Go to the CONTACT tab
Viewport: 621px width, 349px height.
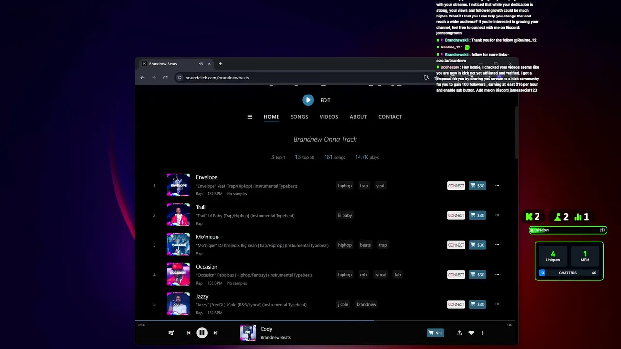click(390, 117)
